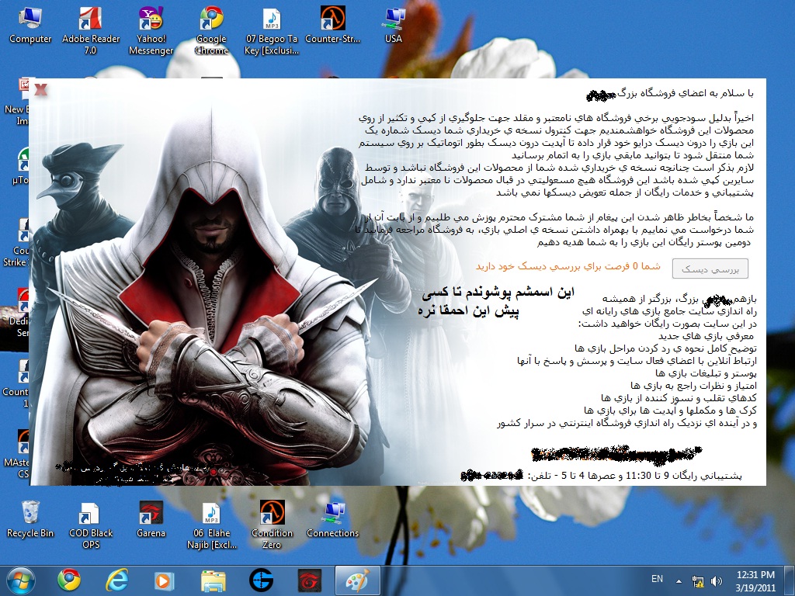Launch Adobe Reader 7.0 from desktop
Viewport: 795px width, 596px height.
[x=91, y=30]
